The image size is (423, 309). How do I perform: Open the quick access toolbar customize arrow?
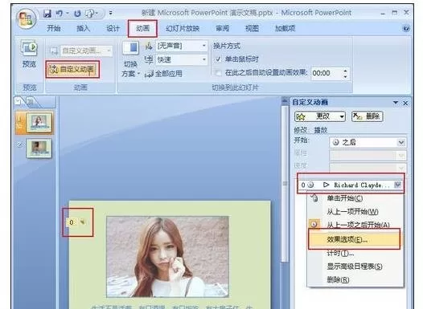click(x=111, y=13)
